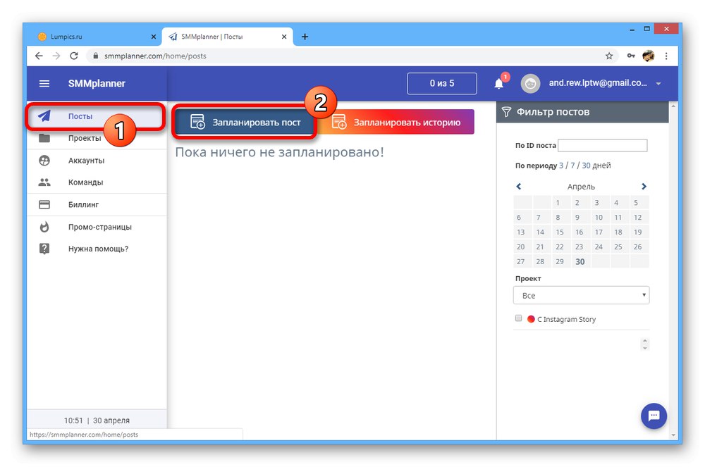The image size is (705, 467).
Task: Click the 0 из 5 counter button
Action: point(442,84)
